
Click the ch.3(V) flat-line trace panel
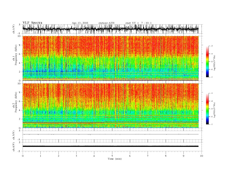113,135
